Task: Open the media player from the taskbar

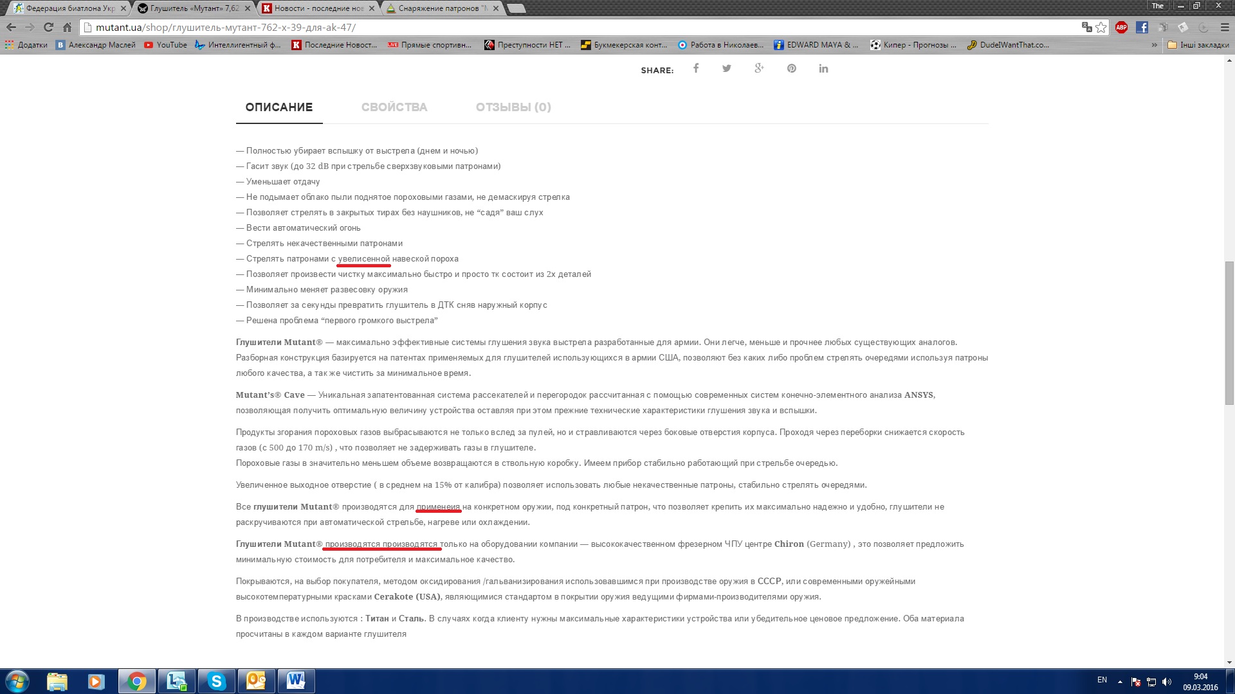Action: (96, 681)
